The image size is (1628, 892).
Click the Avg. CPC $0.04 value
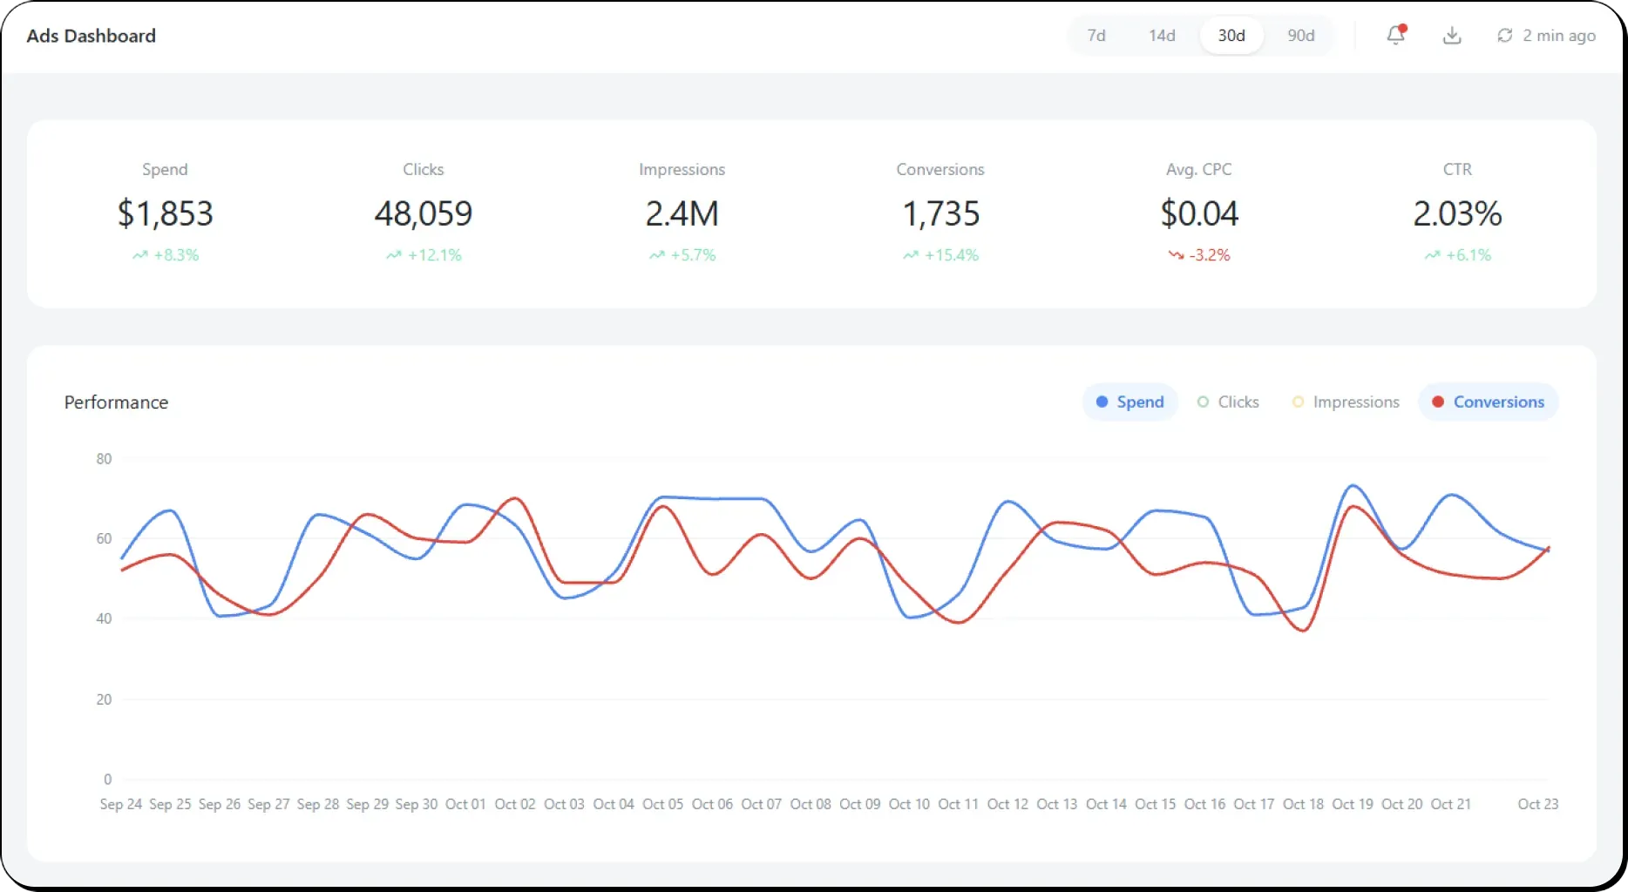coord(1199,213)
